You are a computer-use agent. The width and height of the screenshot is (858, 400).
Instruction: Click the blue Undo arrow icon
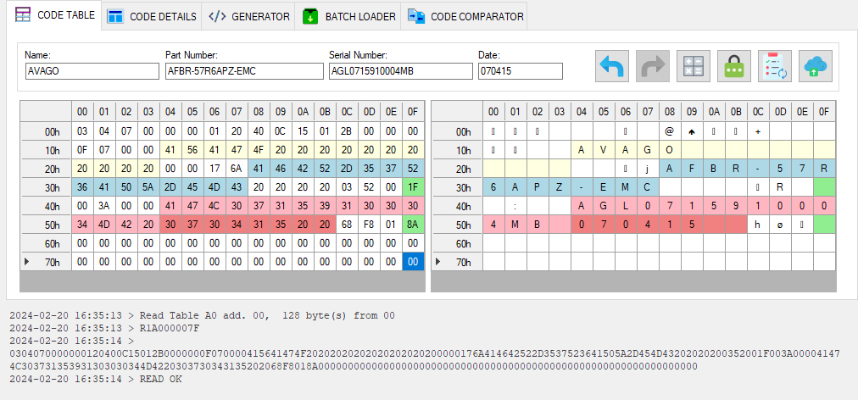[x=612, y=66]
